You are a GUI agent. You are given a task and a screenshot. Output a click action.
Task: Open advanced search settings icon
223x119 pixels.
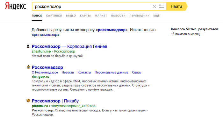(x=162, y=6)
